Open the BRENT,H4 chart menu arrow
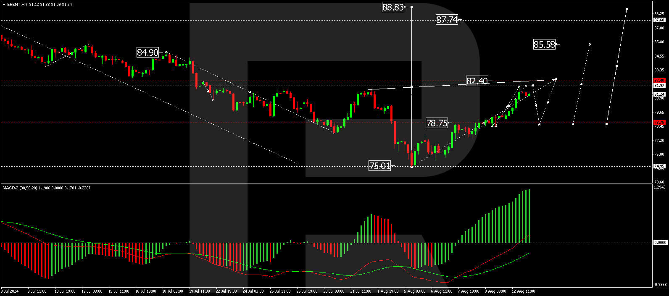 point(4,5)
